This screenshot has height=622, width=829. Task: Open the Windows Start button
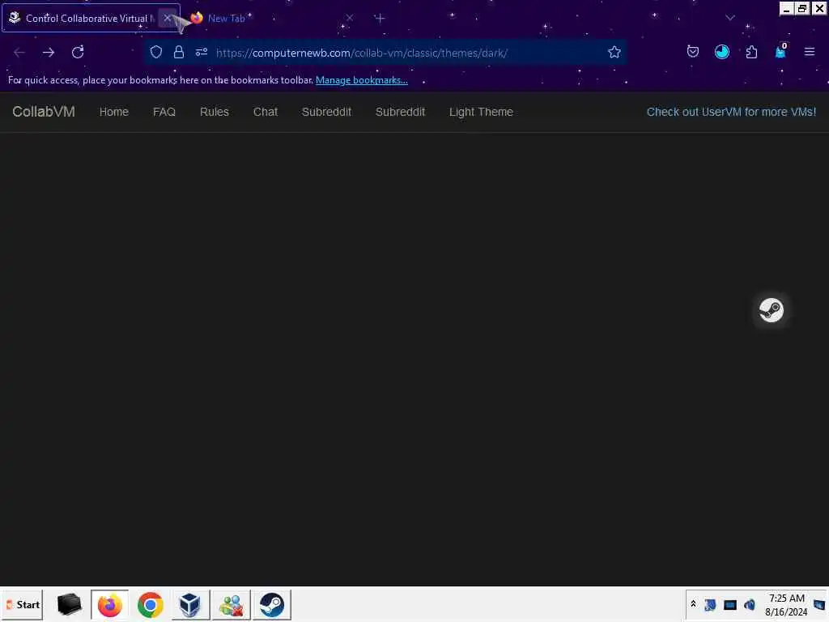(x=23, y=604)
